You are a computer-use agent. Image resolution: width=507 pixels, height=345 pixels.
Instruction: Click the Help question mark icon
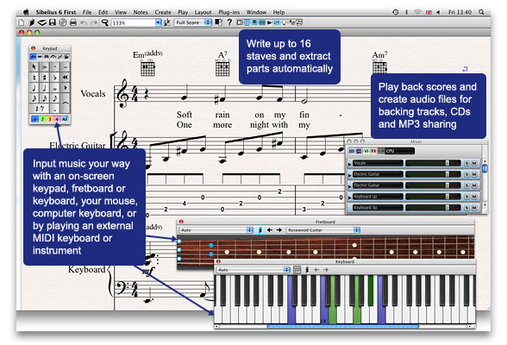(229, 22)
